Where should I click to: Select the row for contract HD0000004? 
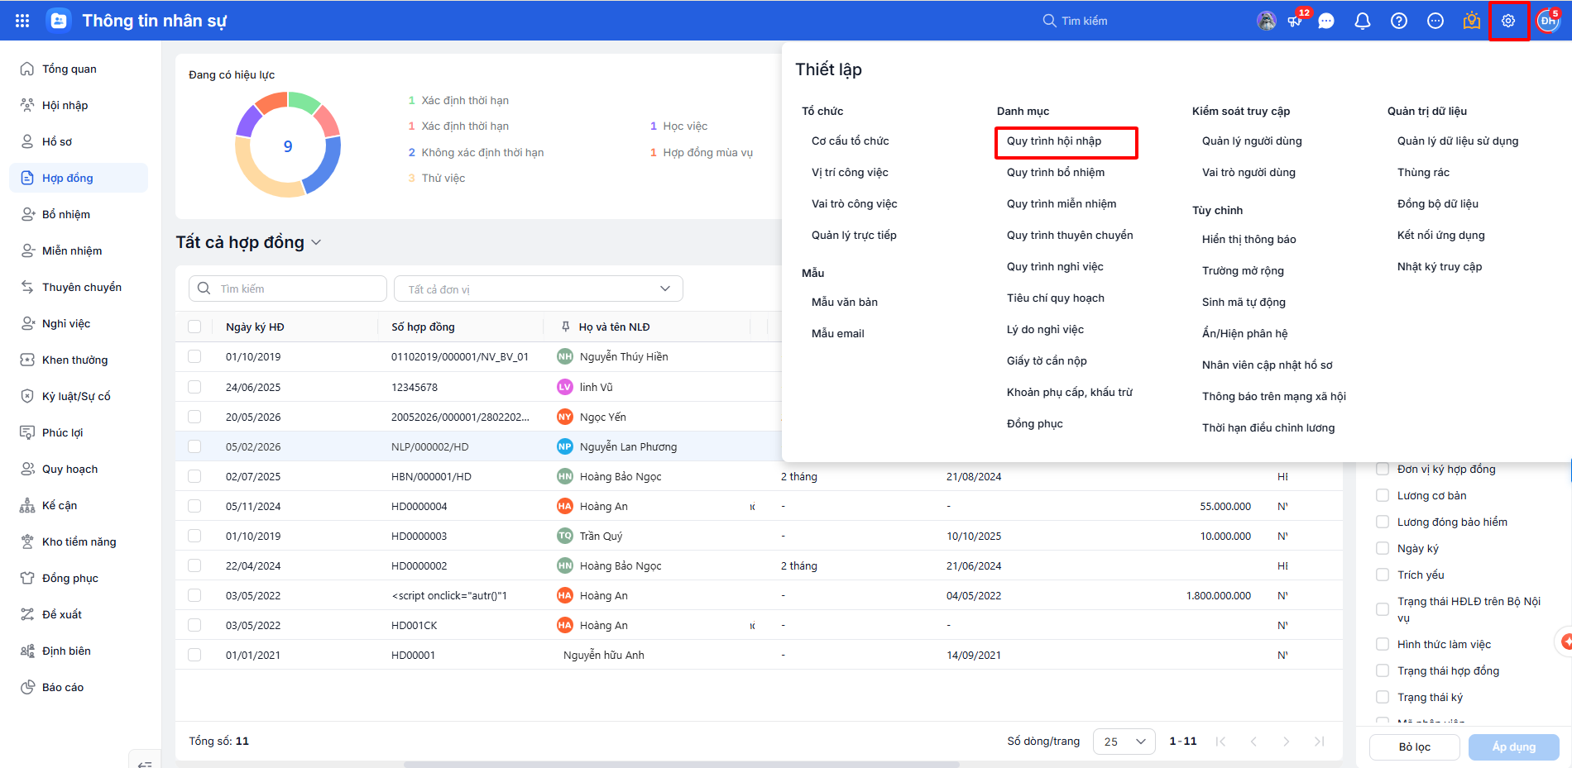point(194,506)
